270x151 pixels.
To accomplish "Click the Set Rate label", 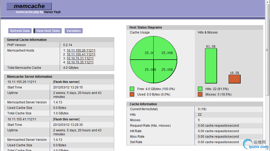I will 136,142.
